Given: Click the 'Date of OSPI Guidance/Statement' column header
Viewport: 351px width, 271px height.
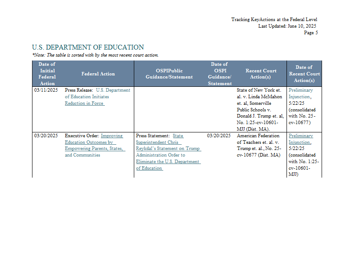Looking at the screenshot, I should pyautogui.click(x=220, y=74).
